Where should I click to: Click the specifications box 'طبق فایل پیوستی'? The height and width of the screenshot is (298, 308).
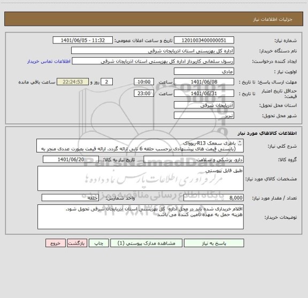141,179
